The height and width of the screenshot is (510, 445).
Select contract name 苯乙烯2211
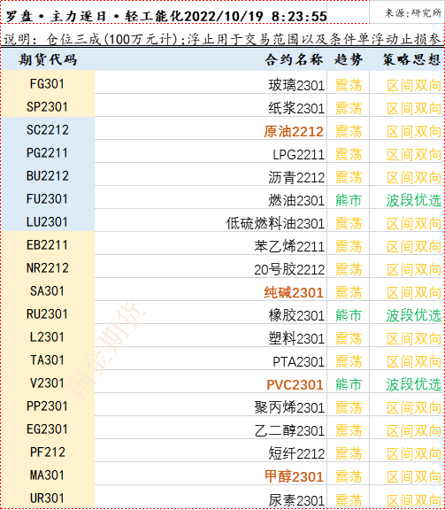tap(289, 246)
